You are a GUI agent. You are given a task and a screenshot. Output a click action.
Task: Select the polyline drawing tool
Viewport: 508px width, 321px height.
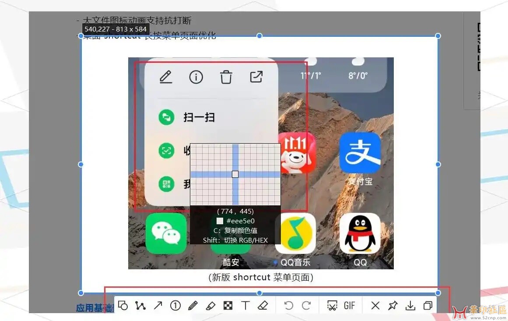coord(140,305)
